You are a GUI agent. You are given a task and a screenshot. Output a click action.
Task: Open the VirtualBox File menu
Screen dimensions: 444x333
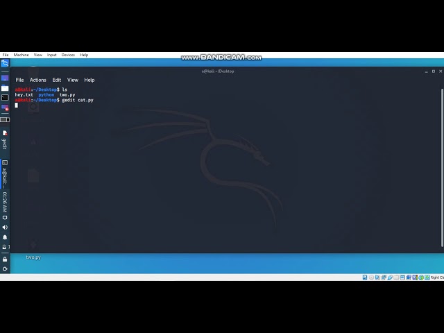6,55
